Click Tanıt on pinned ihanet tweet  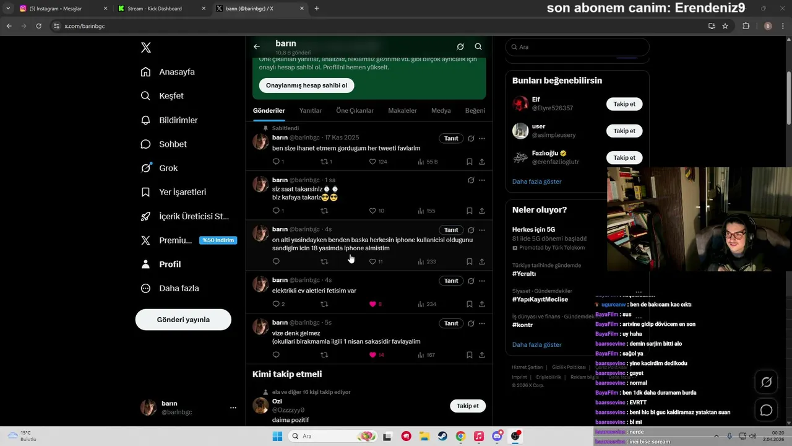point(451,138)
